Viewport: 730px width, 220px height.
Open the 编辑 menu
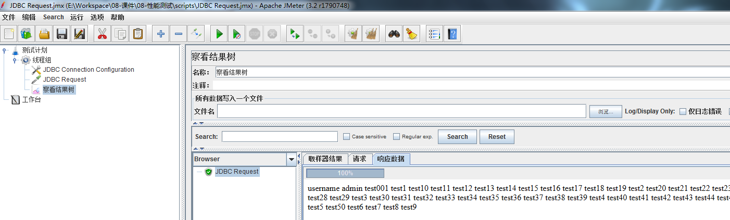(x=29, y=17)
